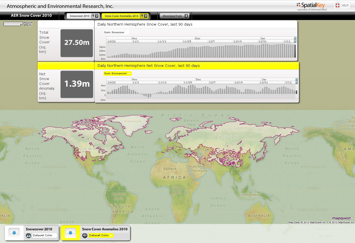Open Sum Snowcovr metric dropdown
This screenshot has width=355, height=243.
tap(116, 32)
